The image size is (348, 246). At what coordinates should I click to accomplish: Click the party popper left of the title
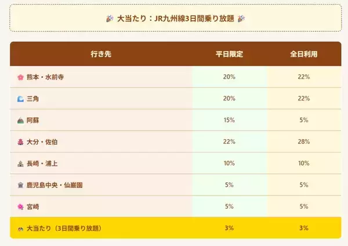[x=110, y=19]
